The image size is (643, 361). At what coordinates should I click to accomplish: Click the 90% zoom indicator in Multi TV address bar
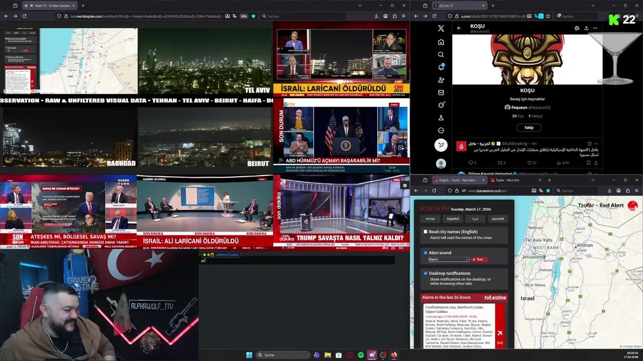[x=244, y=16]
